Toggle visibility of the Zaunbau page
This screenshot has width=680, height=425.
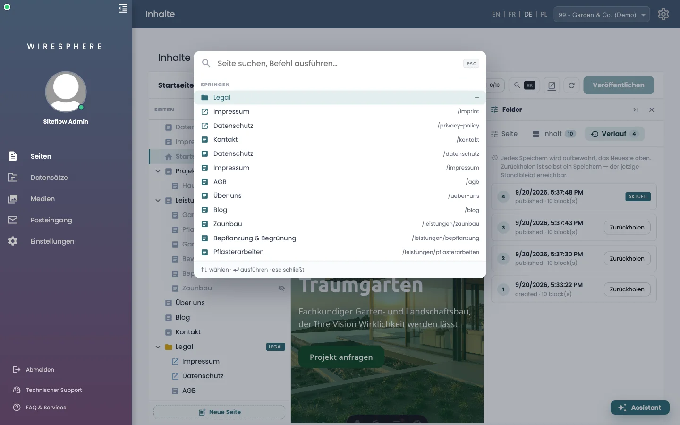[281, 288]
